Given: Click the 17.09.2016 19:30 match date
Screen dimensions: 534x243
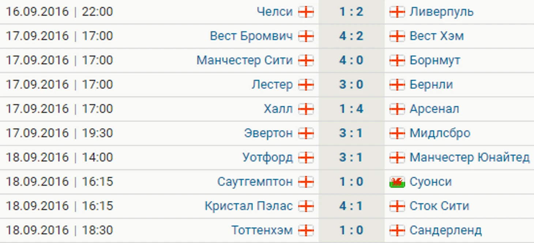Looking at the screenshot, I should [x=59, y=133].
